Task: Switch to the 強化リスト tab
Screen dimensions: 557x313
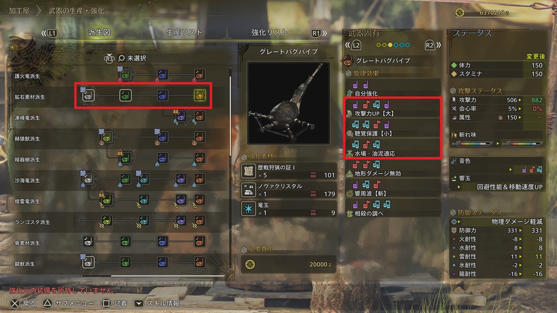Action: 270,32
